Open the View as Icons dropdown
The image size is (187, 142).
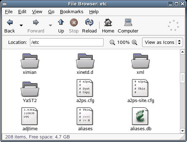tap(162, 42)
